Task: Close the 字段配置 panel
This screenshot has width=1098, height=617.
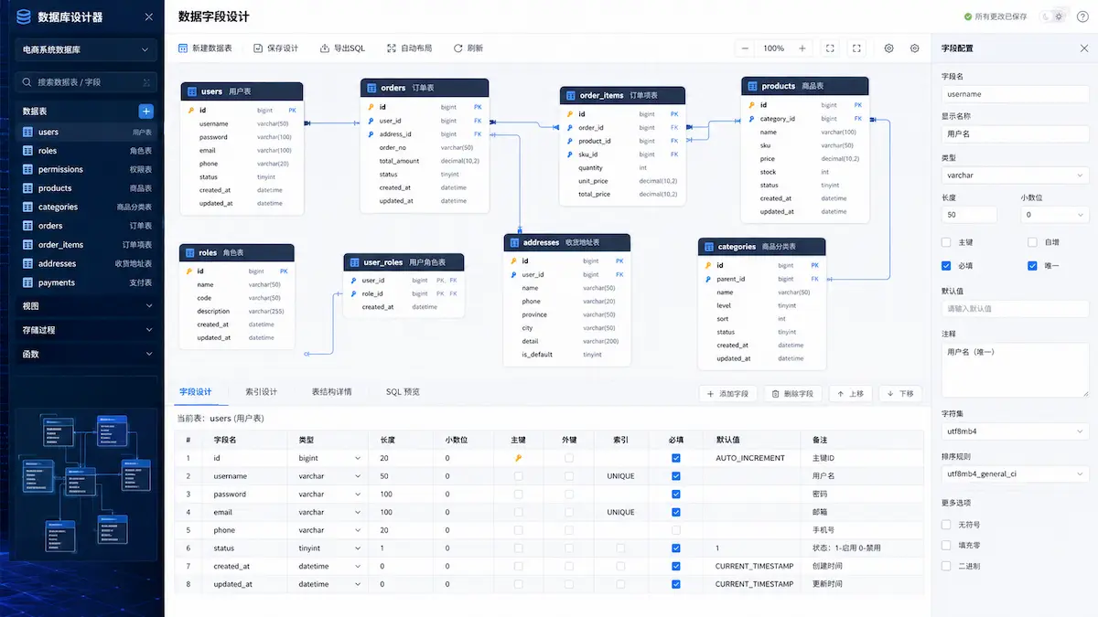Action: coord(1084,48)
